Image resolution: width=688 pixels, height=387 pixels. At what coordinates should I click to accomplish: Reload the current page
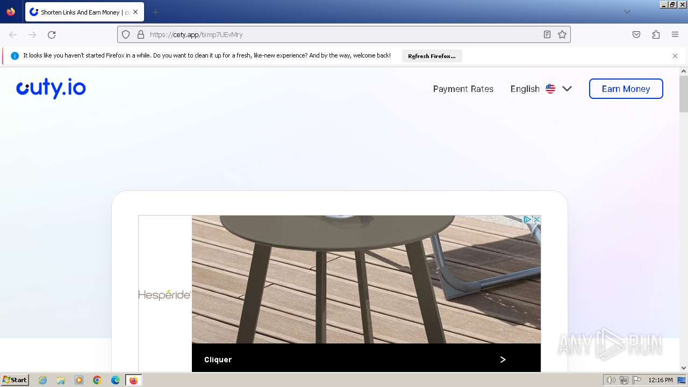click(x=52, y=34)
